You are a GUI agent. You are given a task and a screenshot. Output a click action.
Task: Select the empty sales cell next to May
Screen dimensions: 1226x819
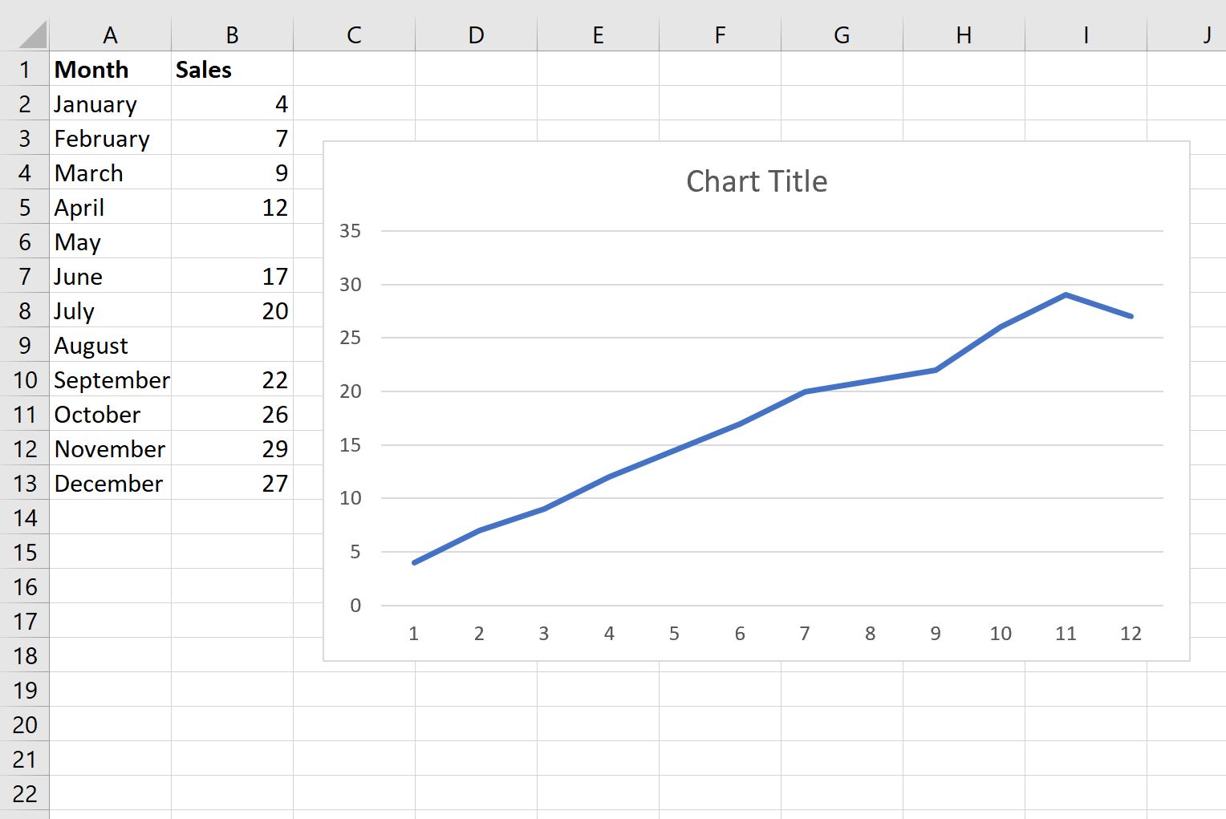click(231, 241)
